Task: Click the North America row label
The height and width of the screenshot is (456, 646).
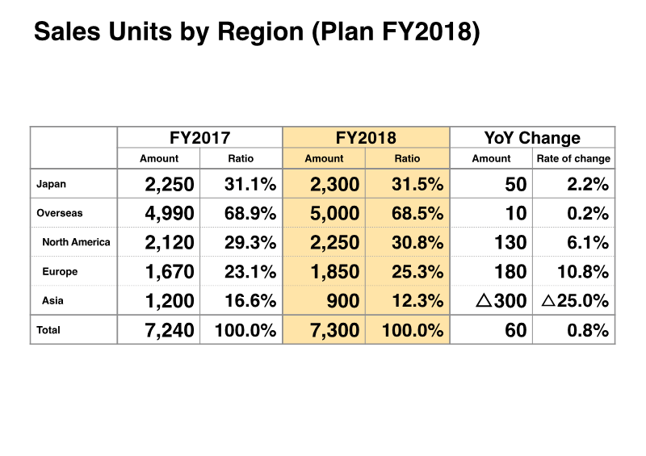Action: (76, 242)
